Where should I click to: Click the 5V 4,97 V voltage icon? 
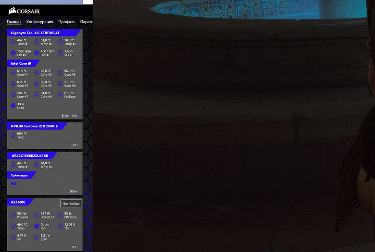[13, 237]
